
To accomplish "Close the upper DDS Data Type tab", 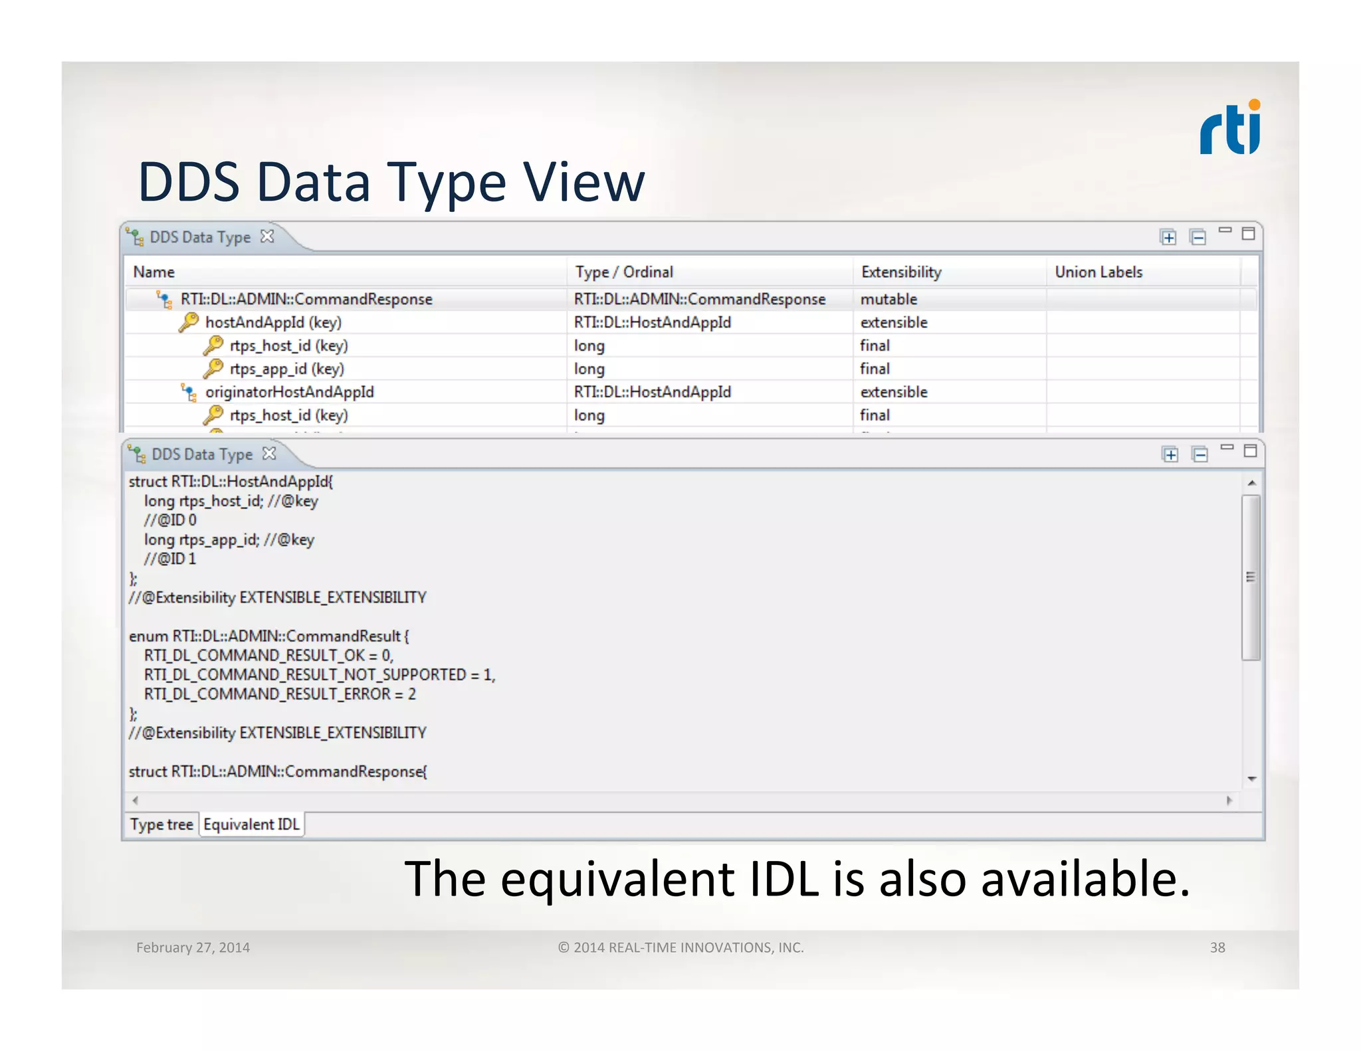I will tap(267, 236).
